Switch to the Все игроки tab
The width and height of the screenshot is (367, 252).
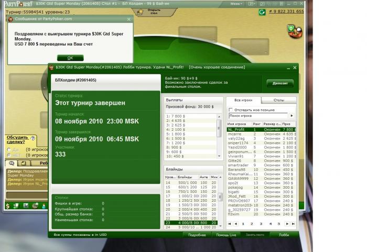tap(243, 100)
